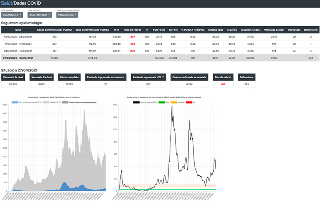The height and width of the screenshot is (202, 320).
Task: Click total TA Fets value 23.394
Action: click(x=173, y=58)
